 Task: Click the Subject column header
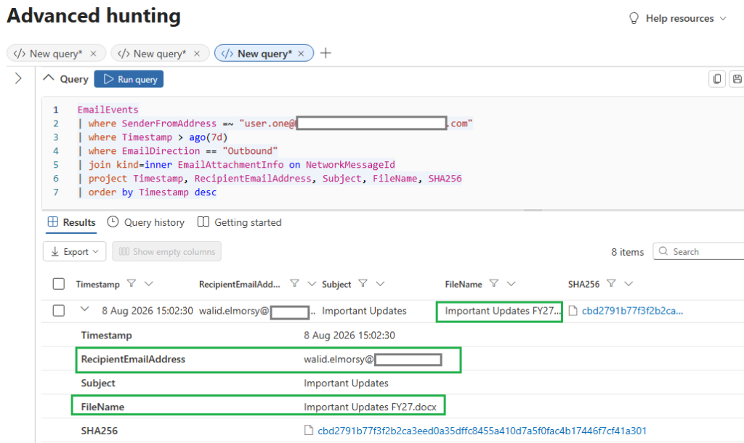[336, 284]
